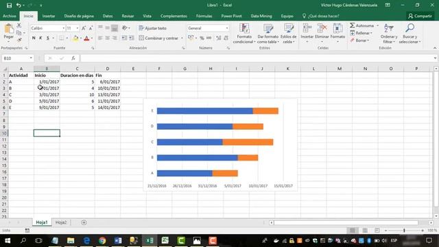Switch to page layout view button
The height and width of the screenshot is (247, 439).
(x=365, y=231)
